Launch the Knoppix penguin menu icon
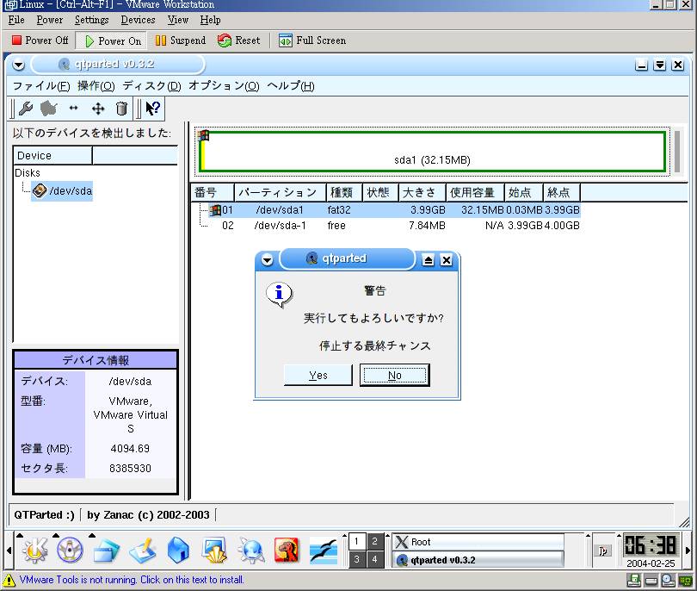The height and width of the screenshot is (591, 697). 70,550
